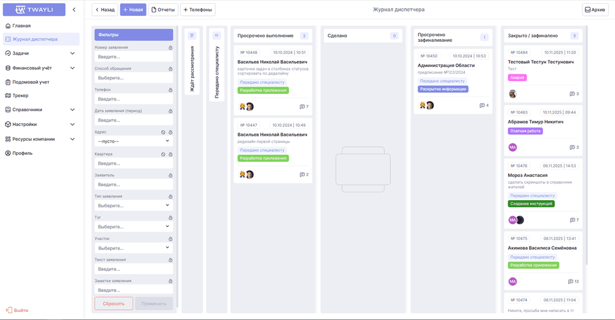Toggle the exclude icon next to Адрес
The image size is (615, 320).
163,133
